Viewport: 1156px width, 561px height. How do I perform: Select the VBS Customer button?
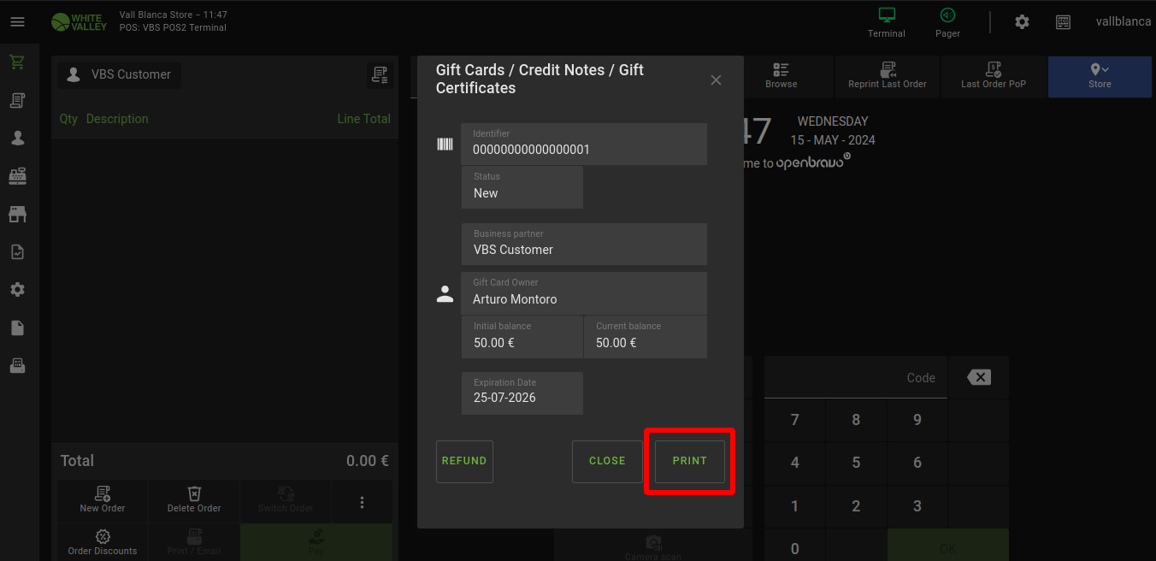pyautogui.click(x=119, y=74)
